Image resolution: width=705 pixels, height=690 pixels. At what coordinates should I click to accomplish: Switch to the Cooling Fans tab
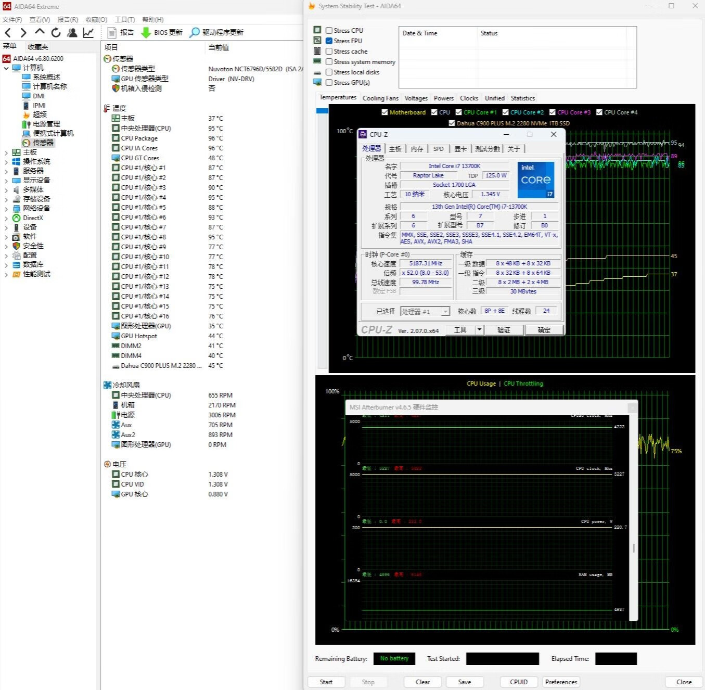point(380,98)
